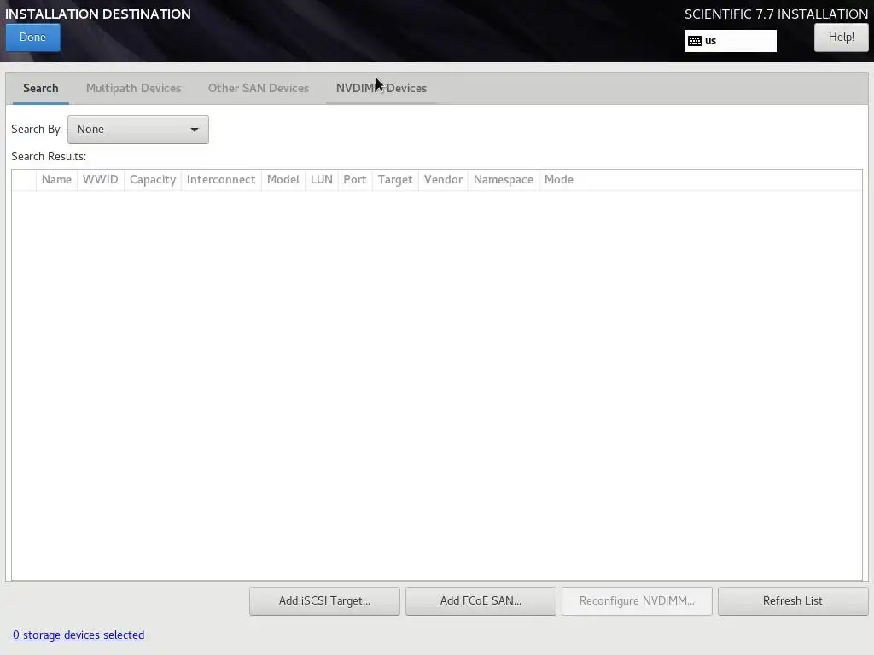Click the blue Done button
The height and width of the screenshot is (655, 874).
33,38
